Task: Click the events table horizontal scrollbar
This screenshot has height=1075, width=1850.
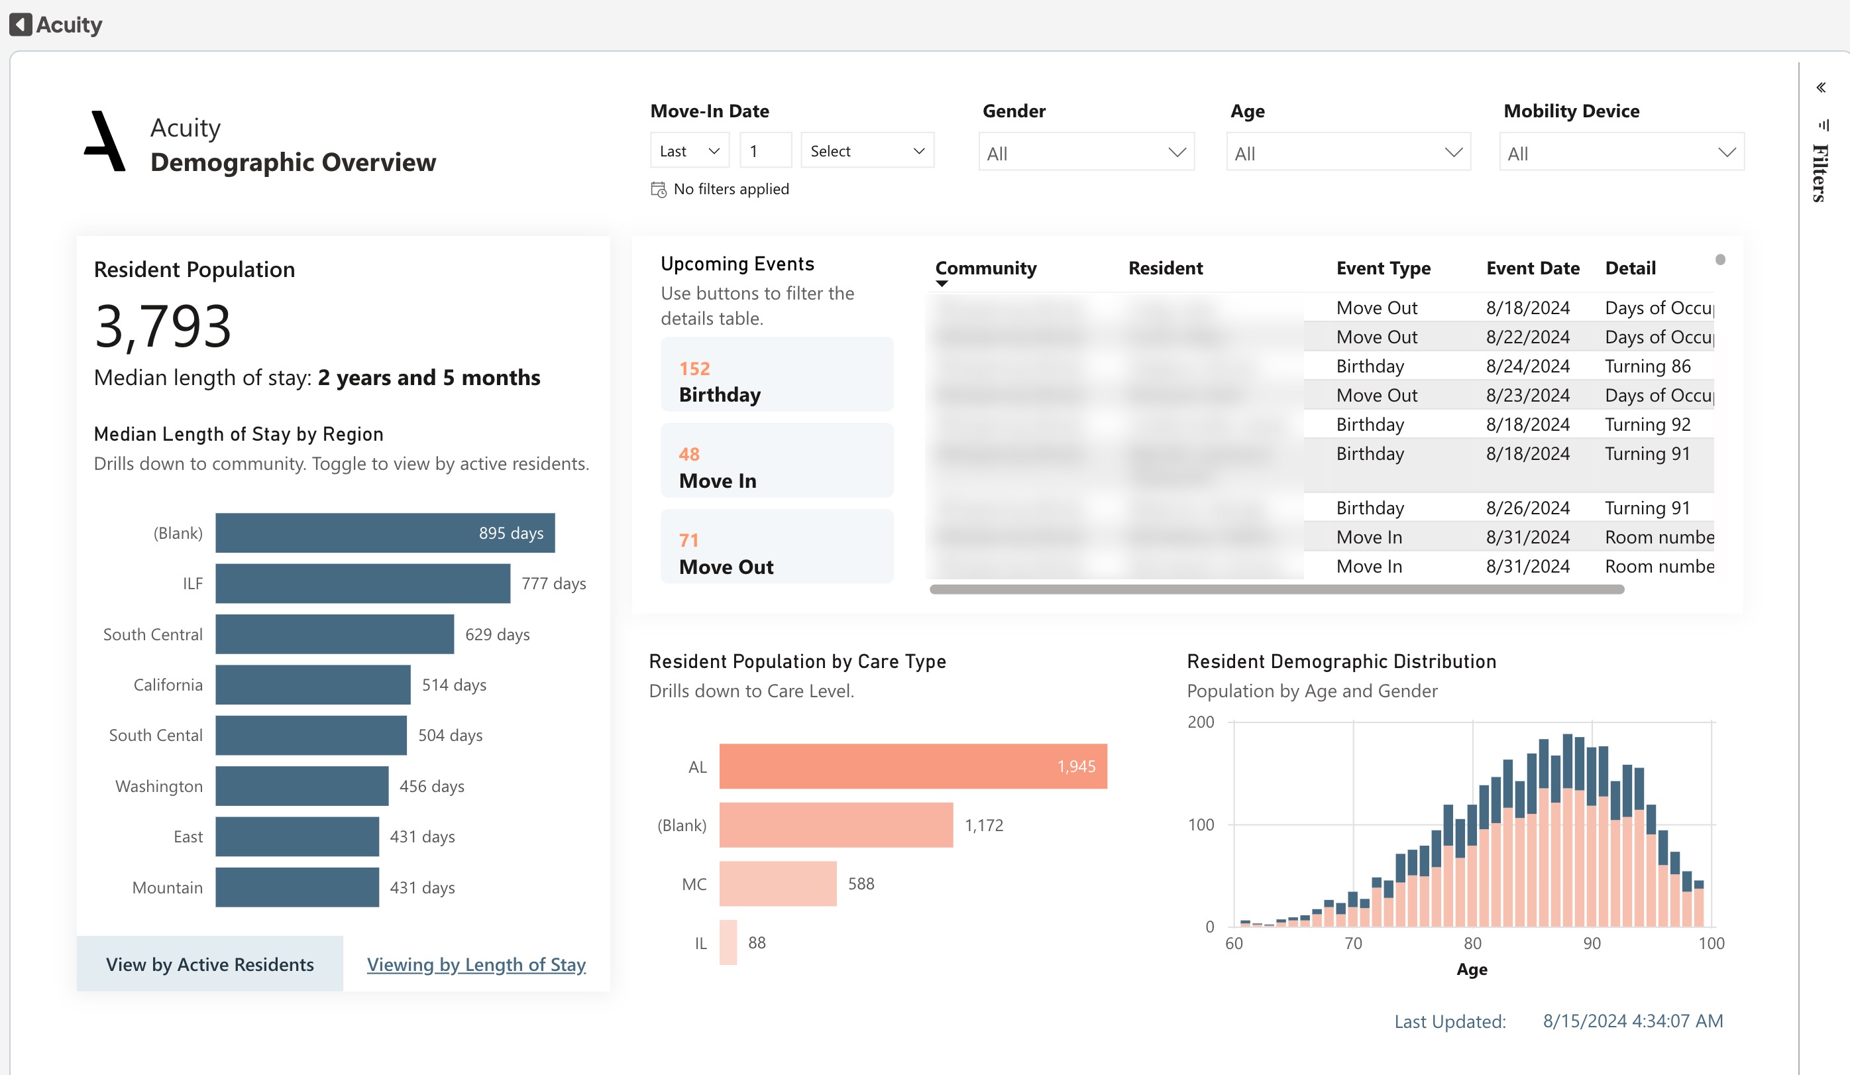Action: point(1276,589)
